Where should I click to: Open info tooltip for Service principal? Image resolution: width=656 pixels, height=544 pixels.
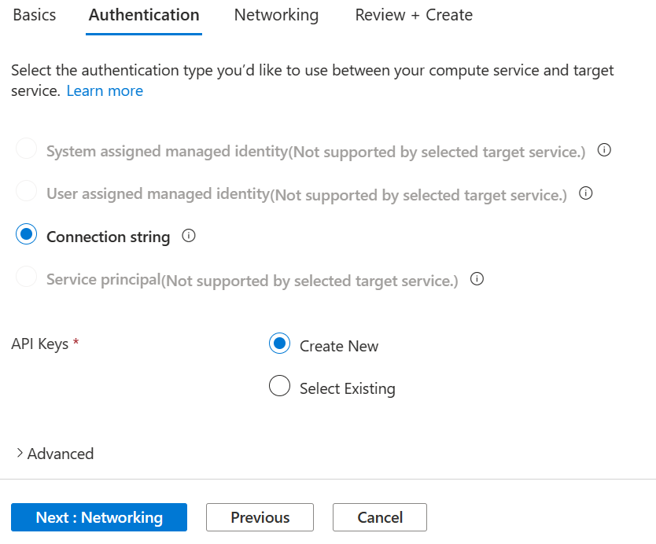[x=477, y=278]
